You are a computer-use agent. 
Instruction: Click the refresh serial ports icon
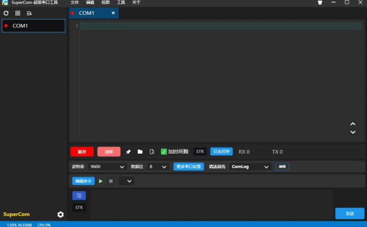(x=6, y=13)
